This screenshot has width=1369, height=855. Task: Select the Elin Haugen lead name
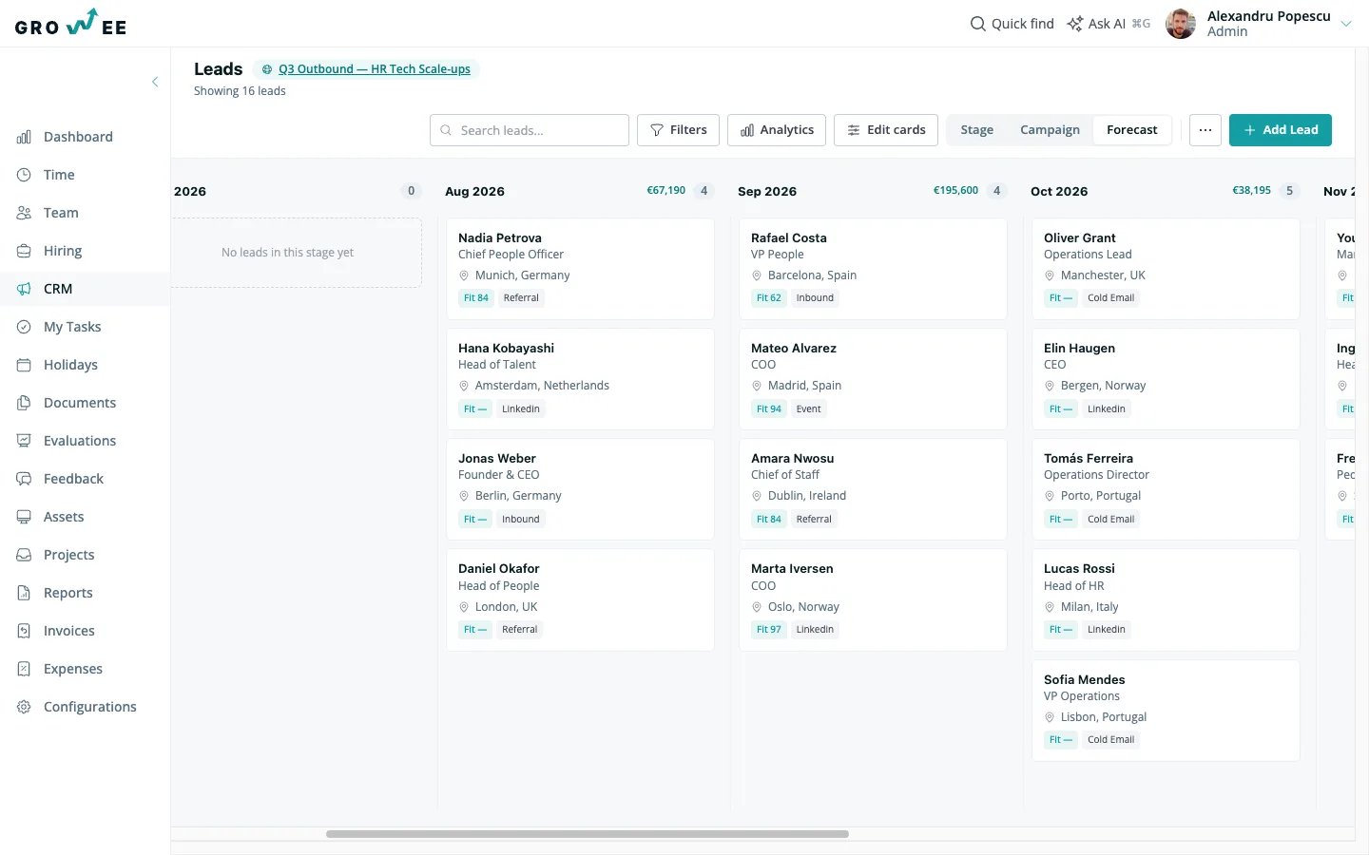1079,349
